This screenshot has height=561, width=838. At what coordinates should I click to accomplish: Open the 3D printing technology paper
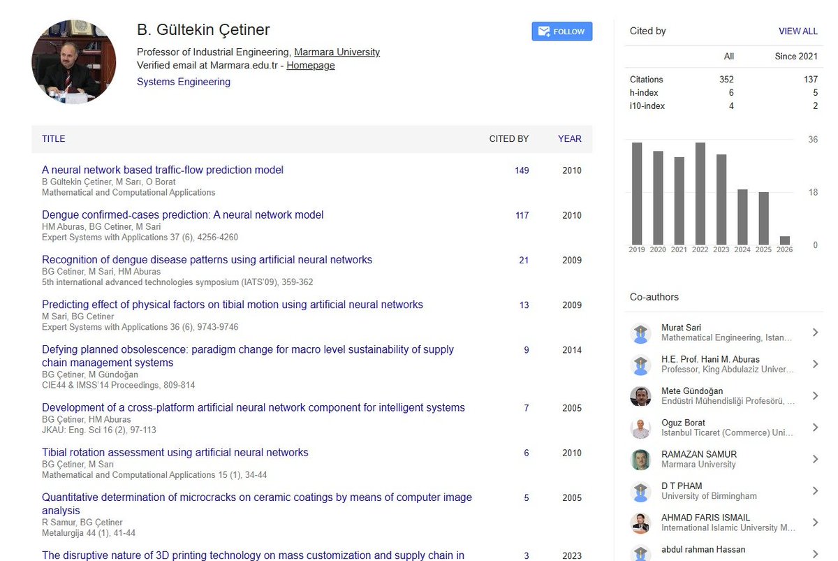click(x=253, y=555)
